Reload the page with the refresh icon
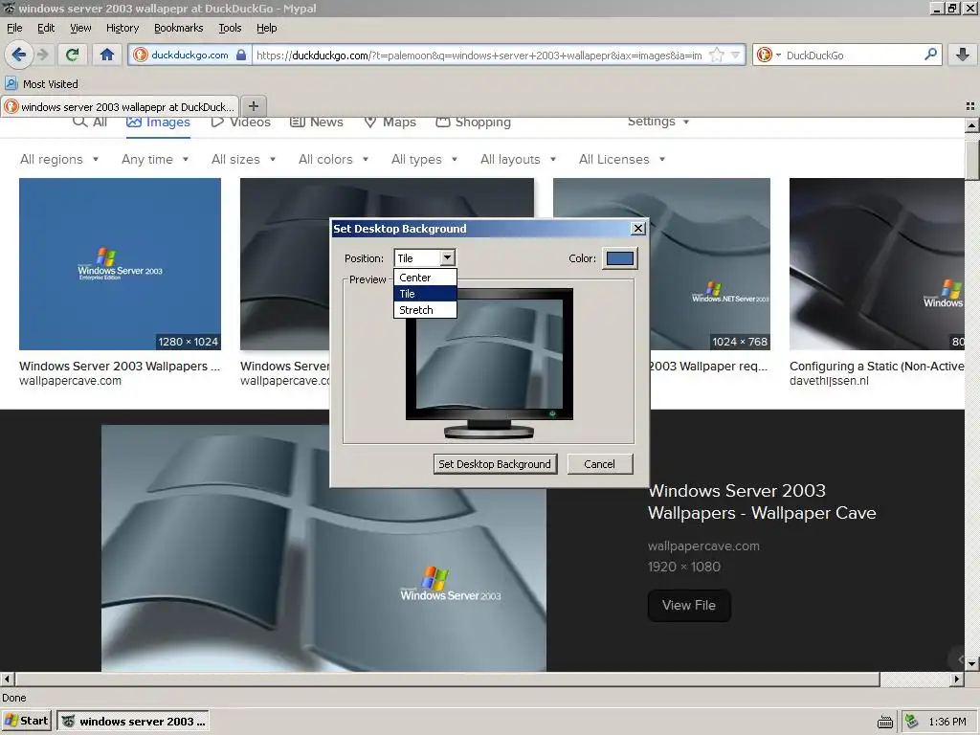980x735 pixels. pos(72,55)
